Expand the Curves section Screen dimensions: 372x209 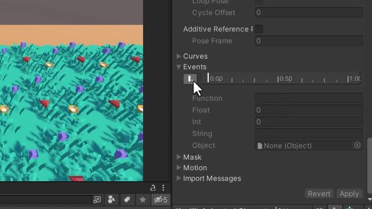(179, 56)
